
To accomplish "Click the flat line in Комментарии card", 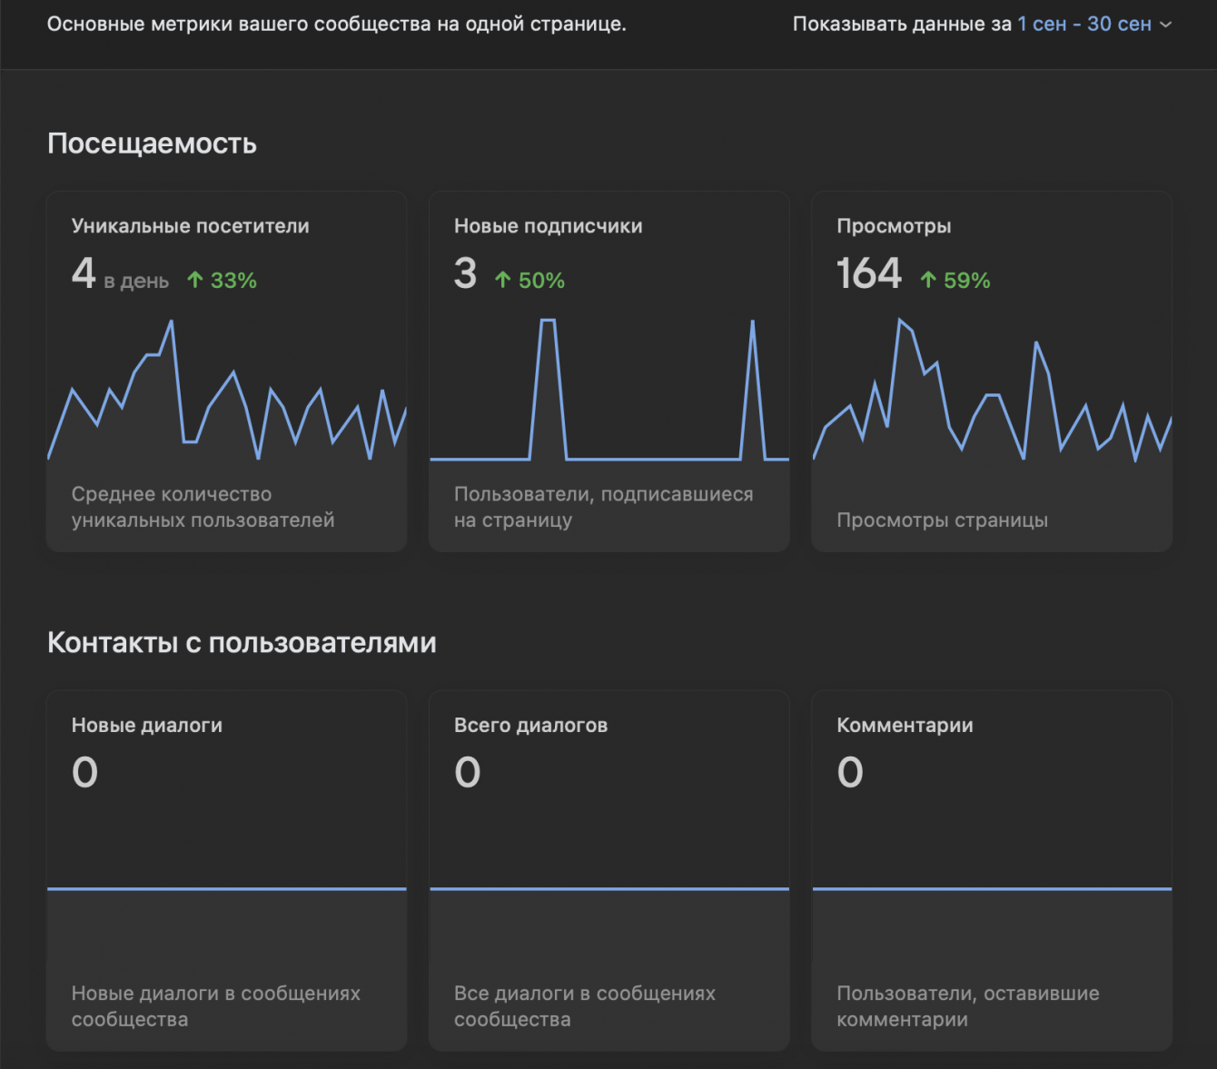I will (x=992, y=888).
